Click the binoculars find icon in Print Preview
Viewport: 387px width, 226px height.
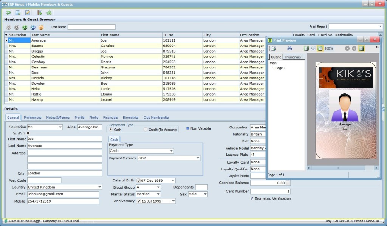pos(289,48)
